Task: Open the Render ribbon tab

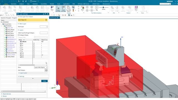Action: pyautogui.click(x=52, y=4)
